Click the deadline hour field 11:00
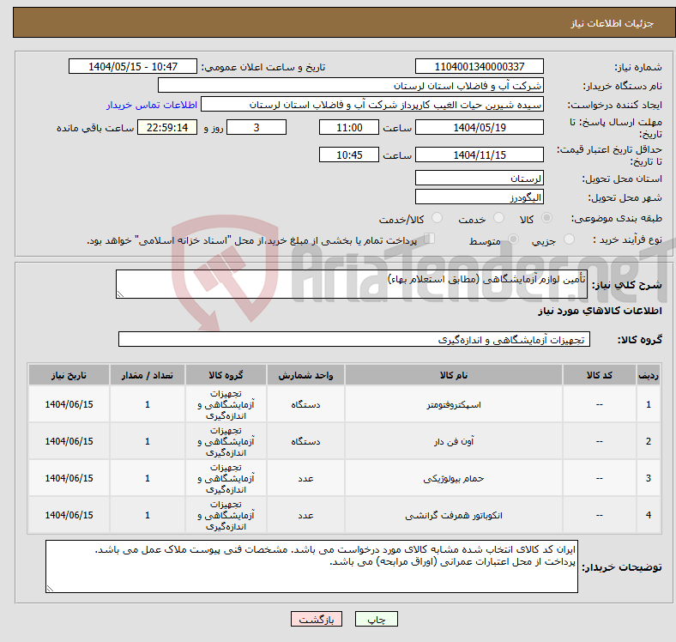Image resolution: width=676 pixels, height=642 pixels. pos(349,127)
